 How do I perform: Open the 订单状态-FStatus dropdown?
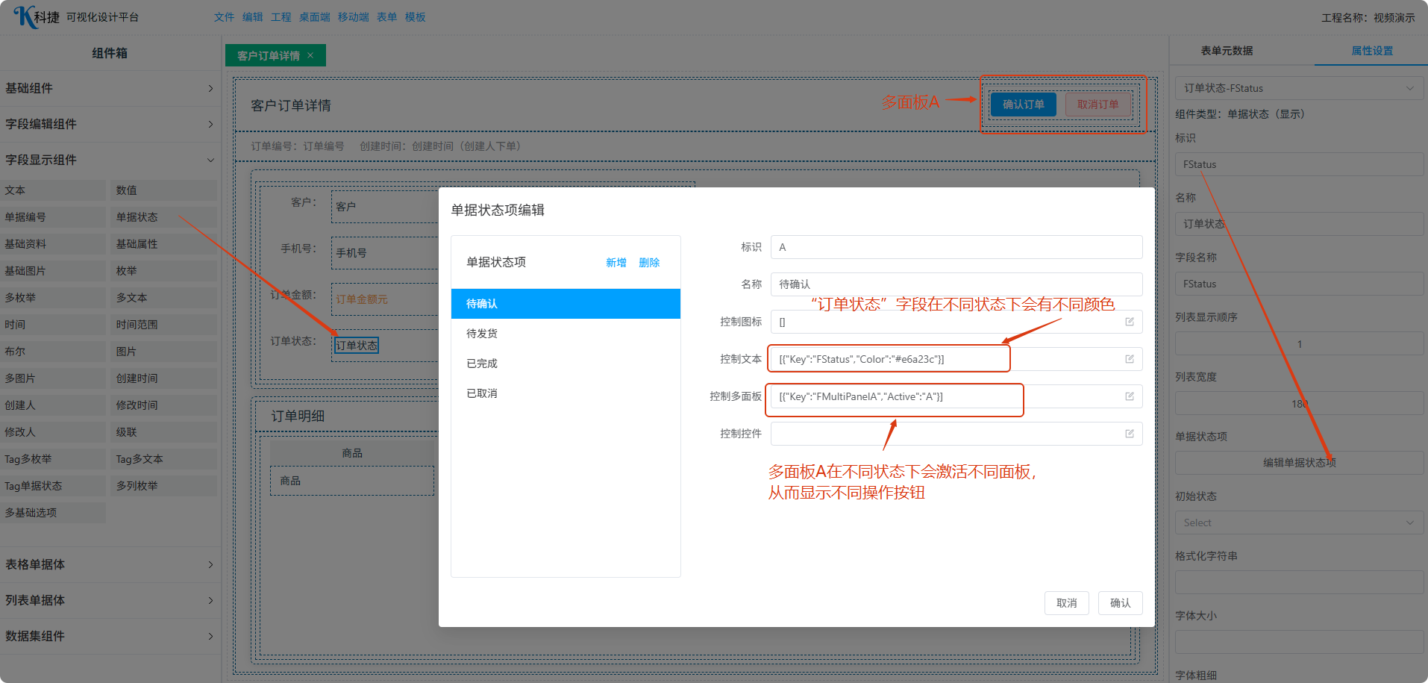tap(1298, 88)
